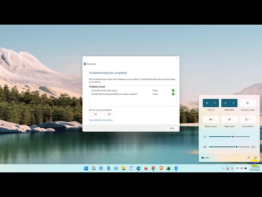Viewport: 262px width, 197px height.
Task: Click green check for radio status
Action: pyautogui.click(x=173, y=90)
